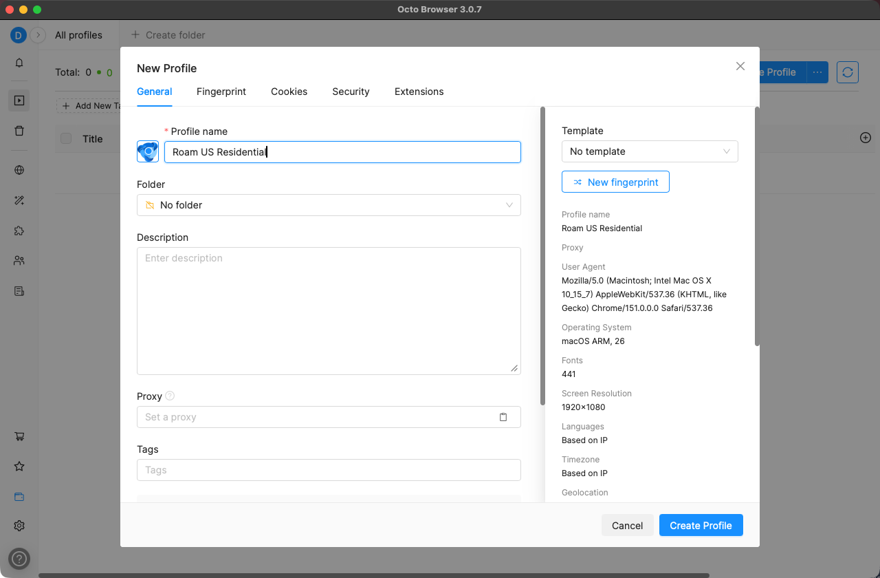This screenshot has height=578, width=880.
Task: Open the Team members icon in sidebar
Action: coord(19,261)
